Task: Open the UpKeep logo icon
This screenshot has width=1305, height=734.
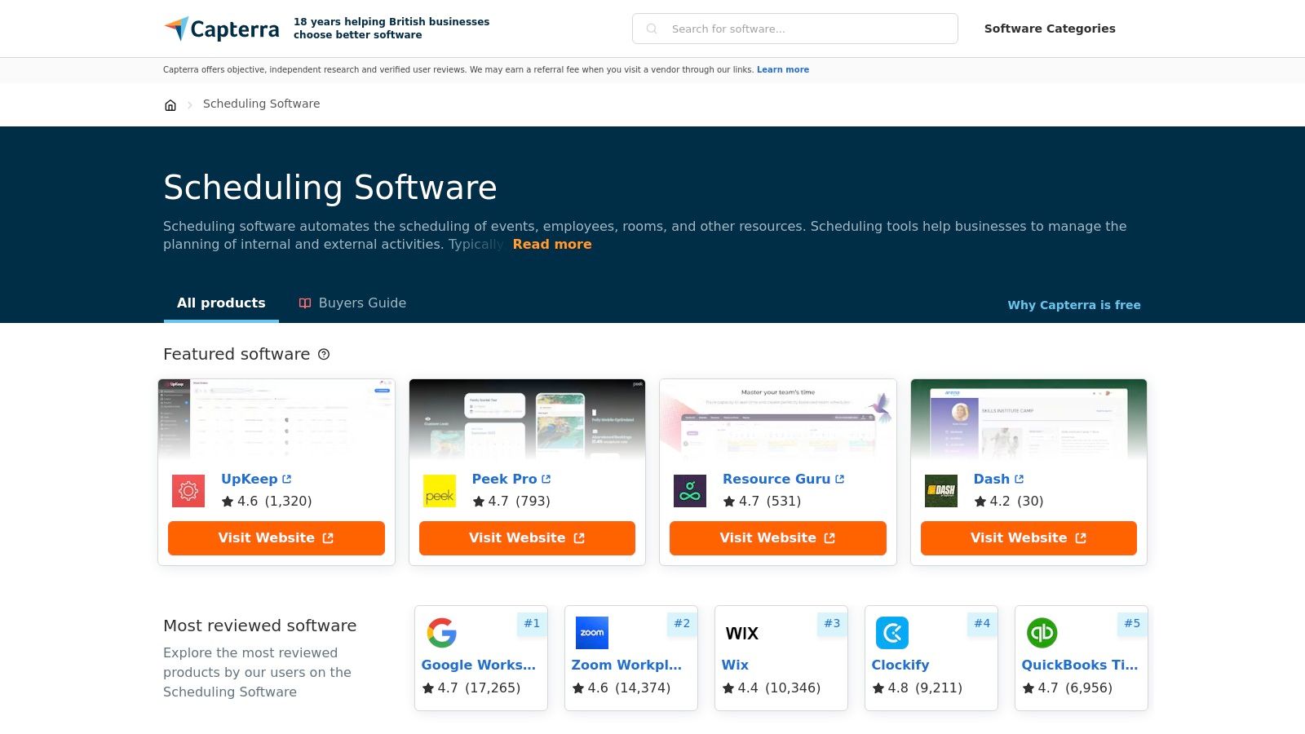Action: 188,491
